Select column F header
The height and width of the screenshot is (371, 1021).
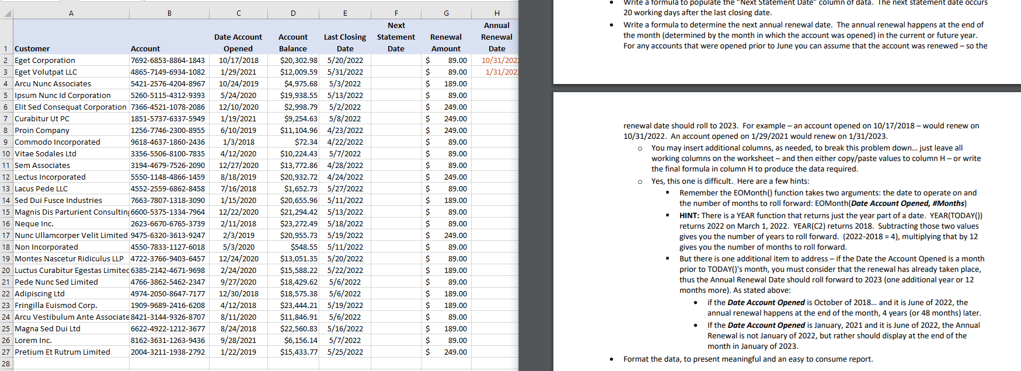396,13
